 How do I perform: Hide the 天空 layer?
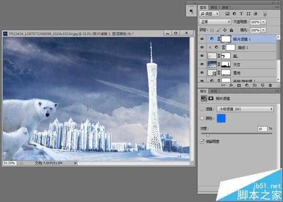[202, 64]
